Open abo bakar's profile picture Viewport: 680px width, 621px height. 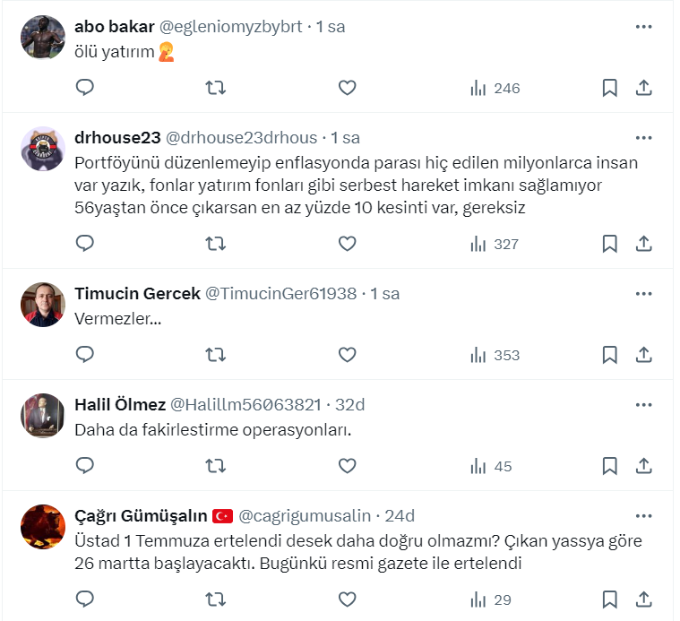click(x=42, y=38)
